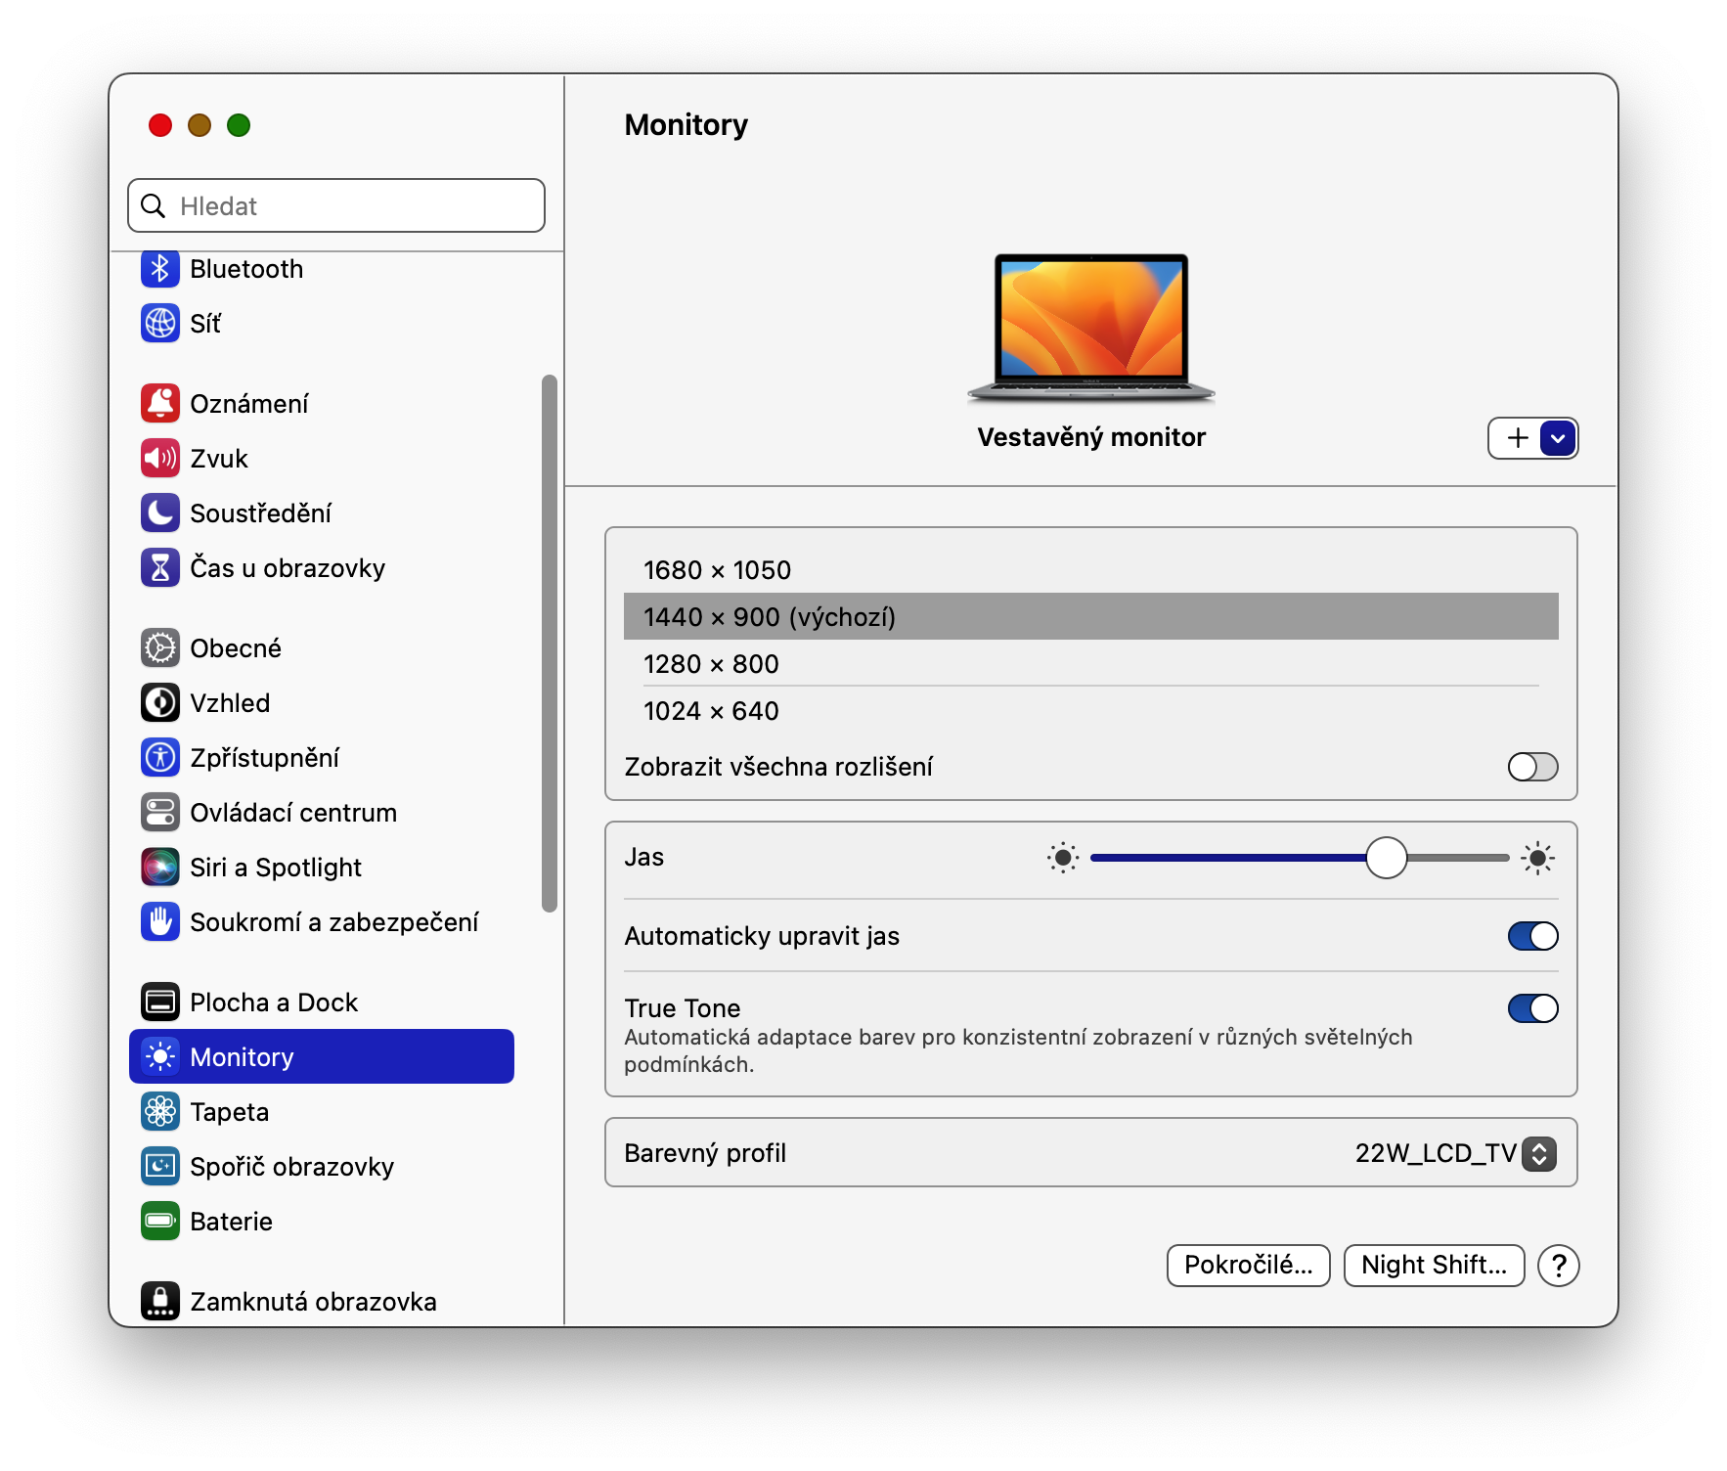
Task: Click the Jas brightness slider knob
Action: tap(1386, 858)
